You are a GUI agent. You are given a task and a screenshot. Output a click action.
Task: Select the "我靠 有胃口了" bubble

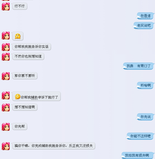(x=138, y=66)
